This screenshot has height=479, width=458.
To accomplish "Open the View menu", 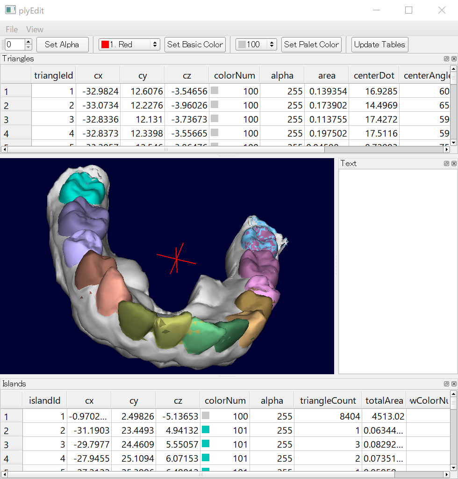I will (x=35, y=29).
